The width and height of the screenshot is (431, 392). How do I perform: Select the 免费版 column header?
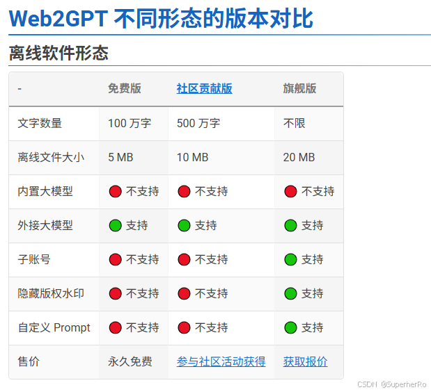coord(125,88)
